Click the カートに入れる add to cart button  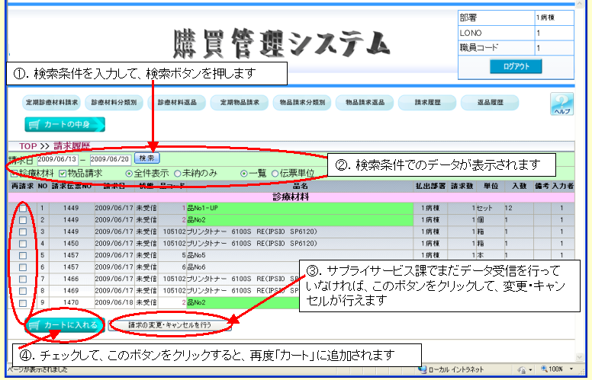65,325
